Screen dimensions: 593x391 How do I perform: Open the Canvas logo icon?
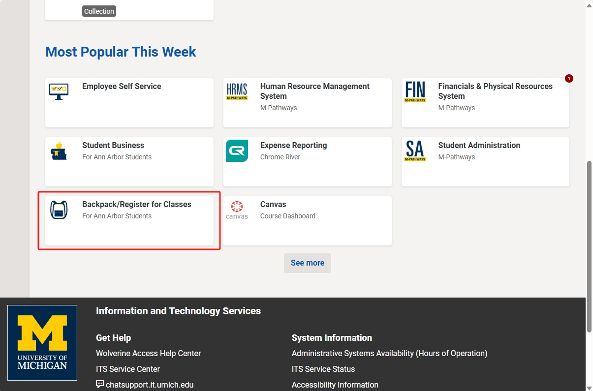[x=237, y=210]
